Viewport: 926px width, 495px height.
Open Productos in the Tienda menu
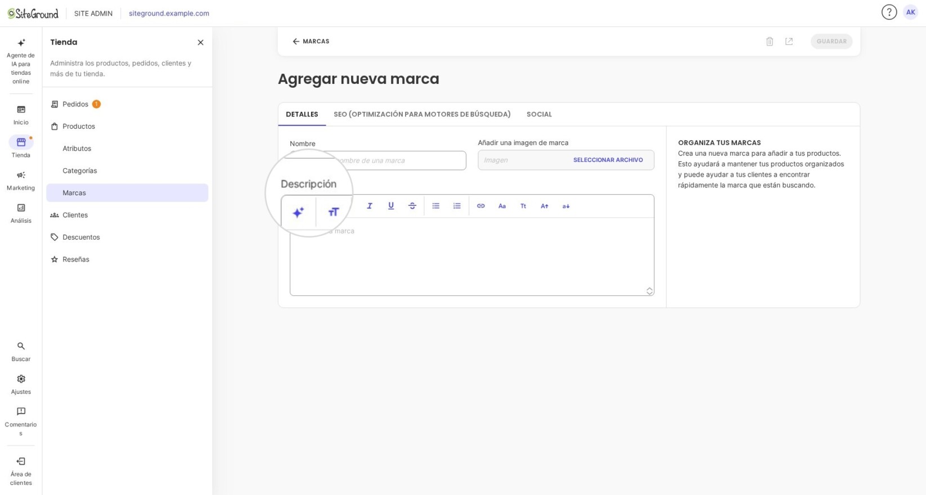click(x=127, y=126)
